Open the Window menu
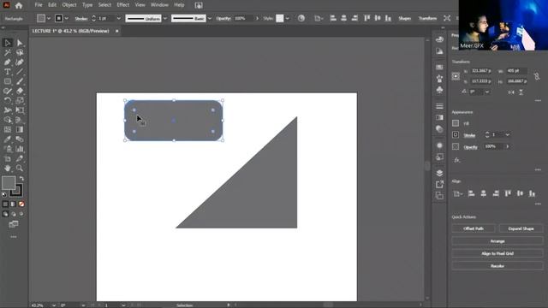This screenshot has height=308, width=548. click(x=159, y=5)
